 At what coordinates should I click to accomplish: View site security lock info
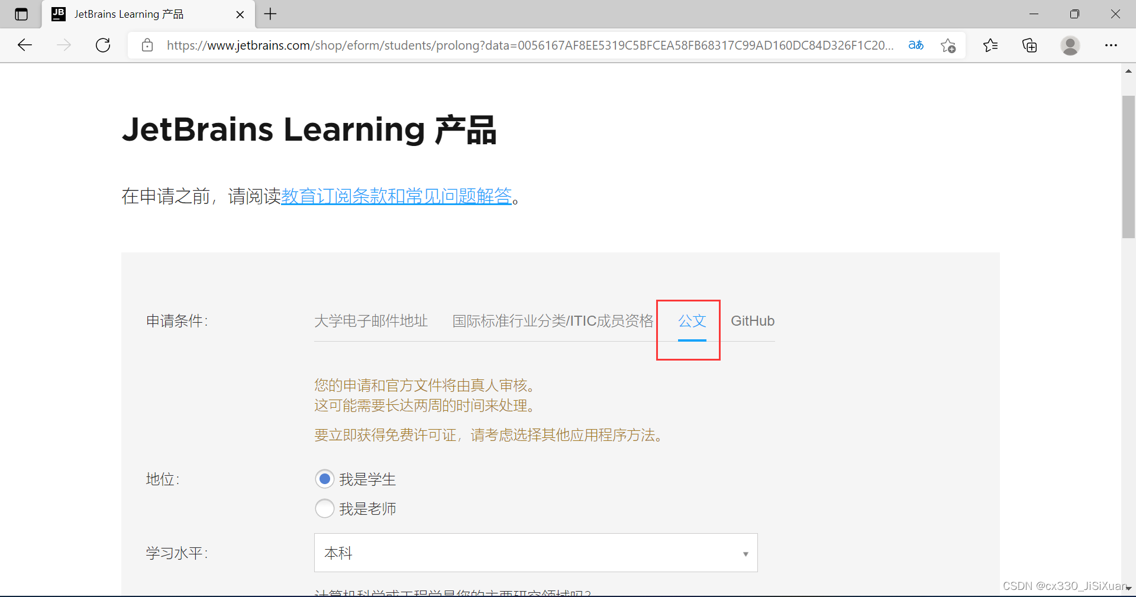point(147,45)
